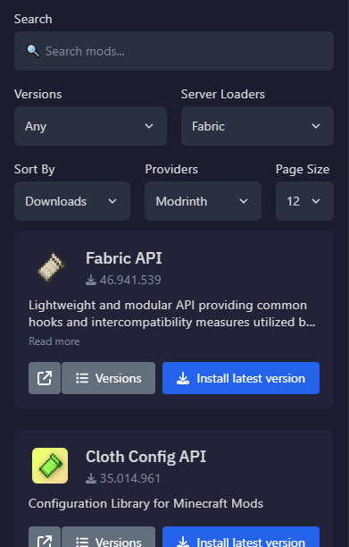Viewport: 349px width, 547px height.
Task: Open Versions list for Fabric API
Action: (108, 378)
